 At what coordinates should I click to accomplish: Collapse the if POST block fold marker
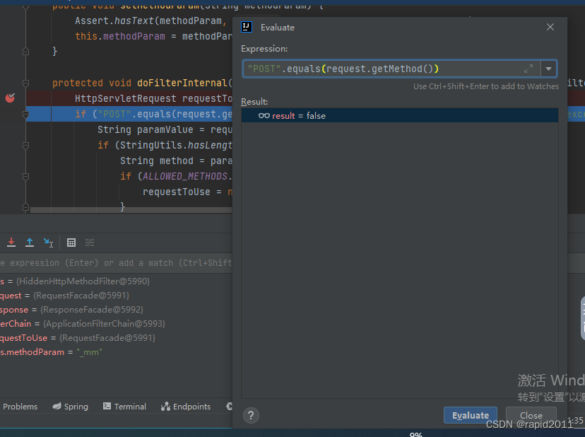(x=25, y=114)
